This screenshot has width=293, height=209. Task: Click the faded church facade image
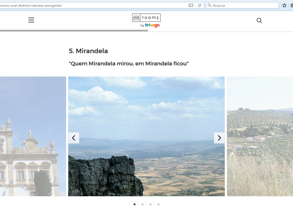33,136
